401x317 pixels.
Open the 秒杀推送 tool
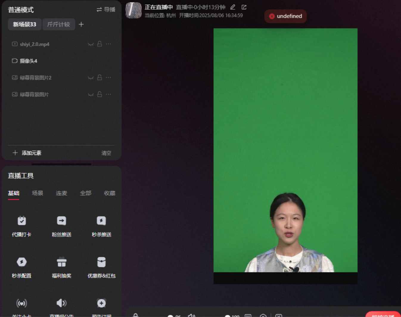[101, 226]
